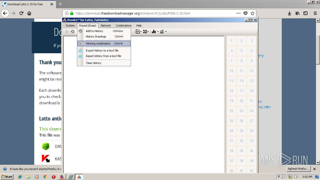
Task: Click the gear settings icon in Stonito toolbar
Action: click(67, 31)
